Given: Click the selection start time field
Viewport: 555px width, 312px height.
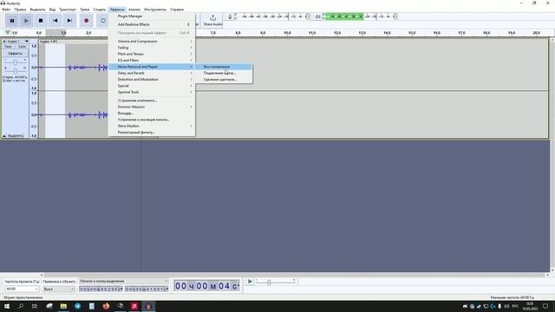Looking at the screenshot, I should 101,289.
